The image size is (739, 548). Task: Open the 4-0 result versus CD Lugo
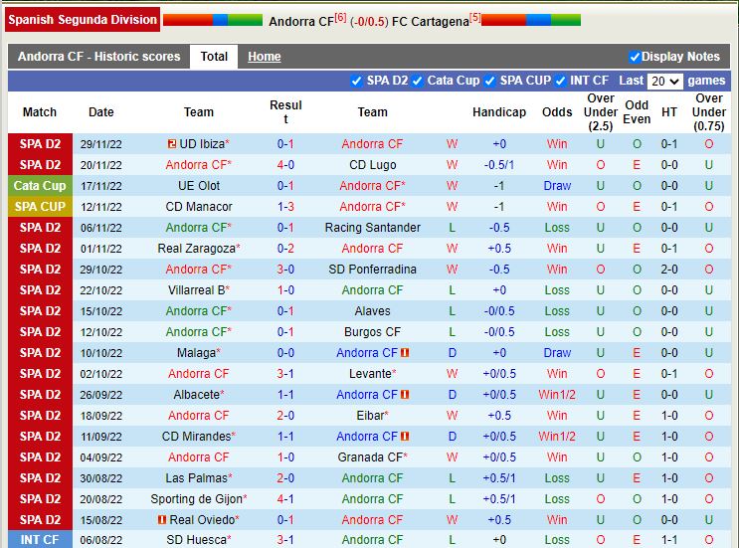pyautogui.click(x=285, y=165)
